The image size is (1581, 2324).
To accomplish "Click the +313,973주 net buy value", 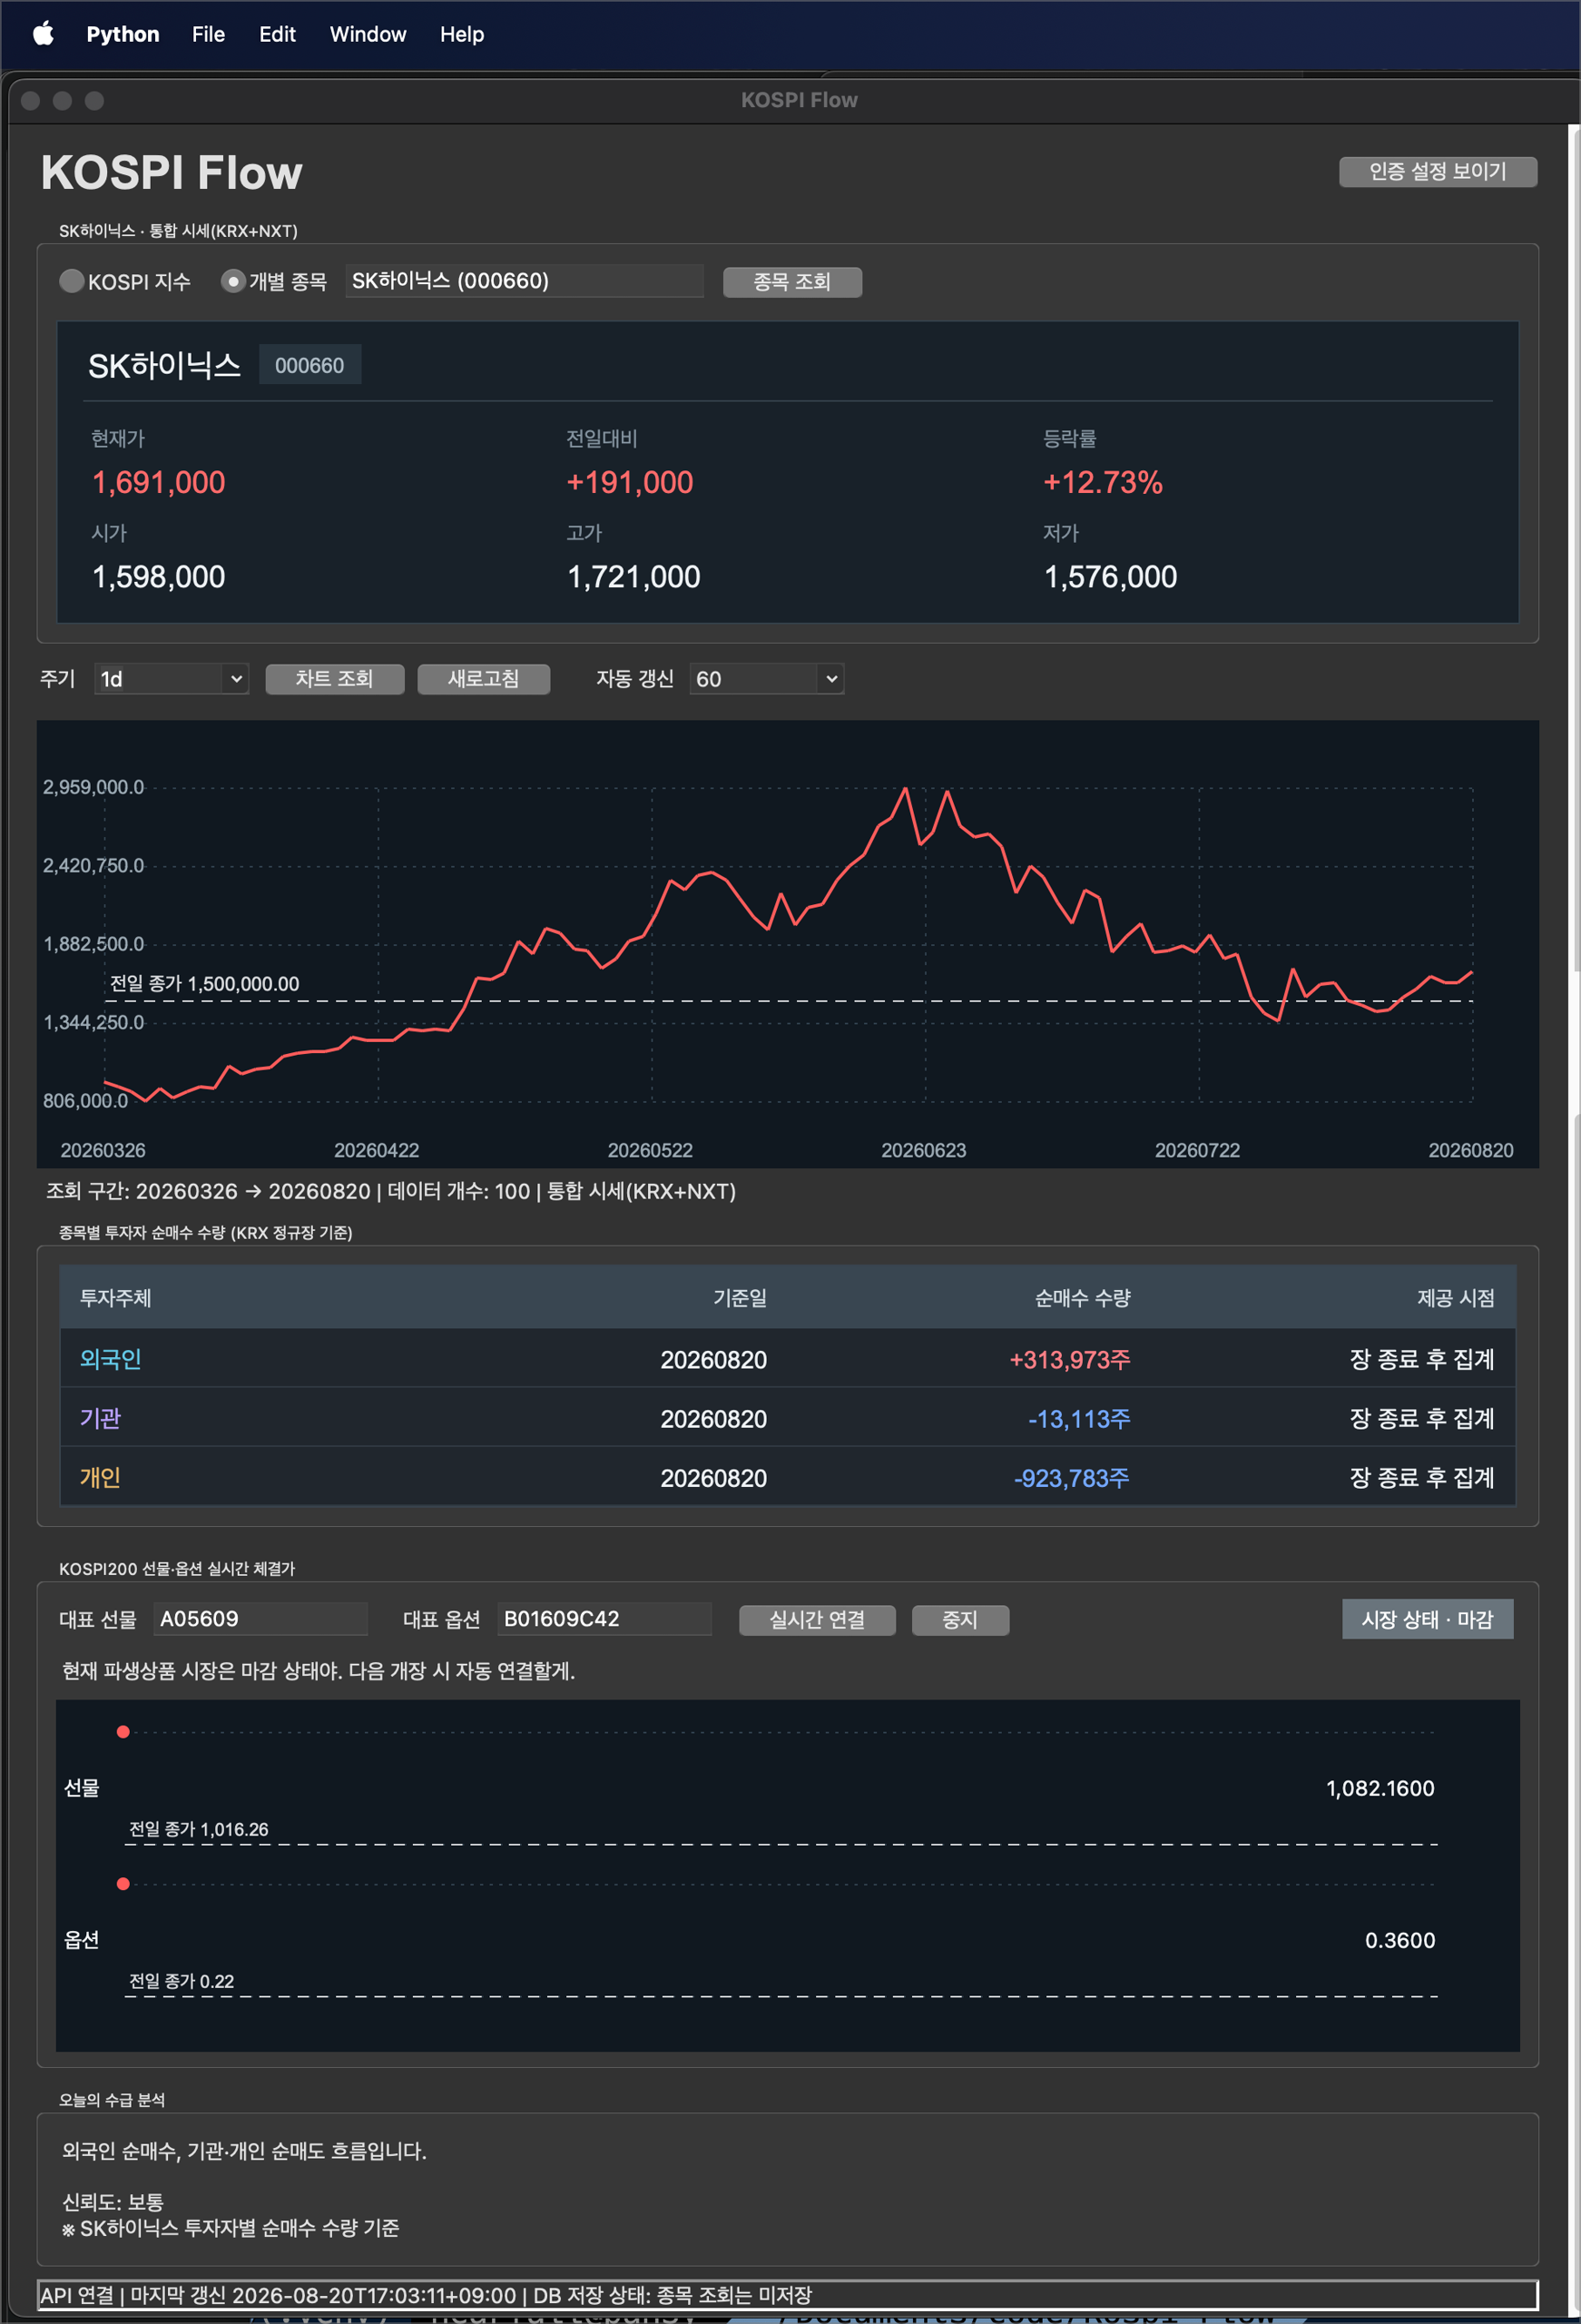I will 1070,1359.
